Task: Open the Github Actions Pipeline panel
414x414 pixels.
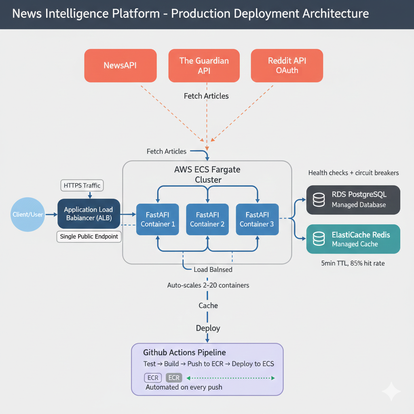Action: 207,368
